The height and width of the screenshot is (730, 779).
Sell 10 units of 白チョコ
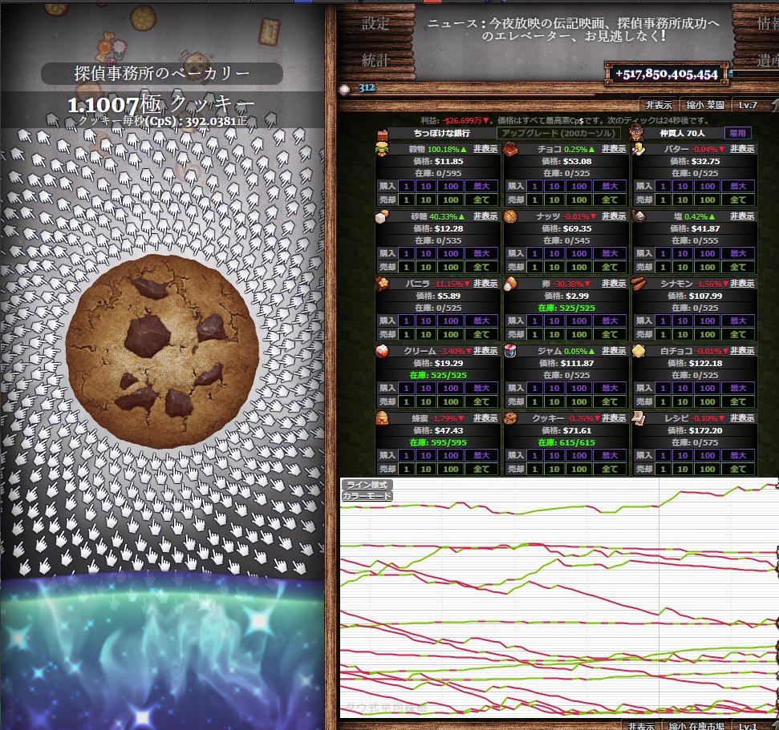tap(683, 402)
